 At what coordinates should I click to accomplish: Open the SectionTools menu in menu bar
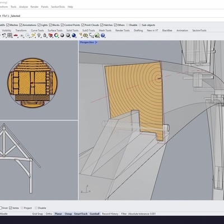58,7
